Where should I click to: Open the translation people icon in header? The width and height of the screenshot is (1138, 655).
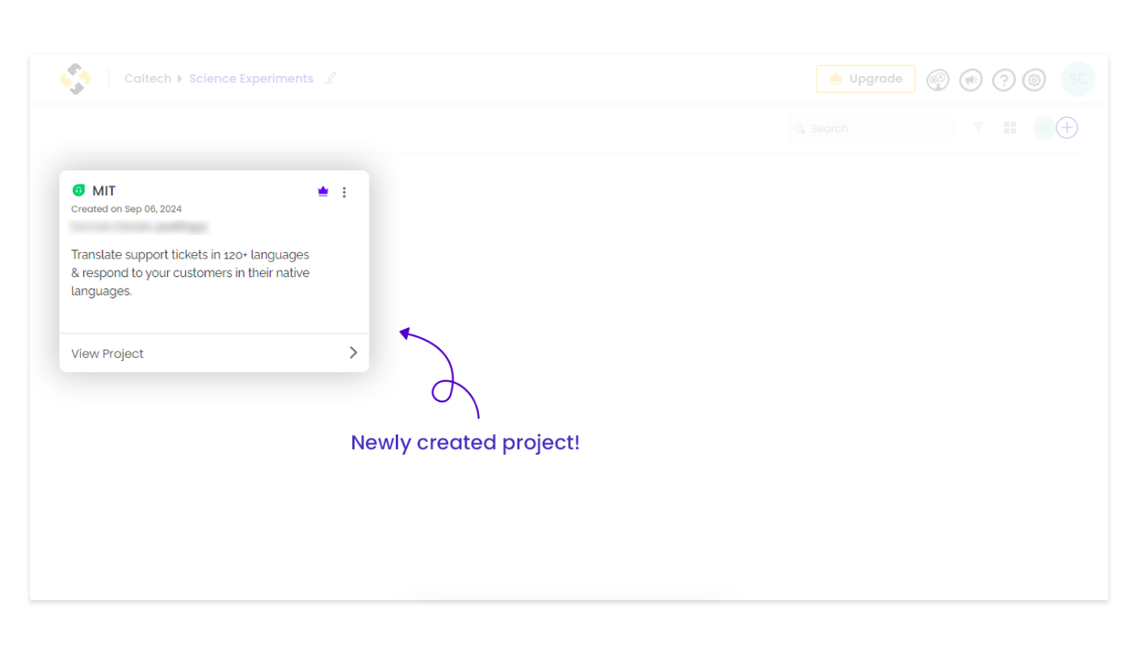938,80
